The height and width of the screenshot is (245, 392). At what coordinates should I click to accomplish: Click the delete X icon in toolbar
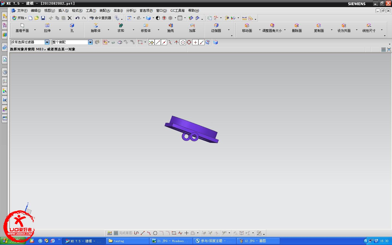pos(70,18)
